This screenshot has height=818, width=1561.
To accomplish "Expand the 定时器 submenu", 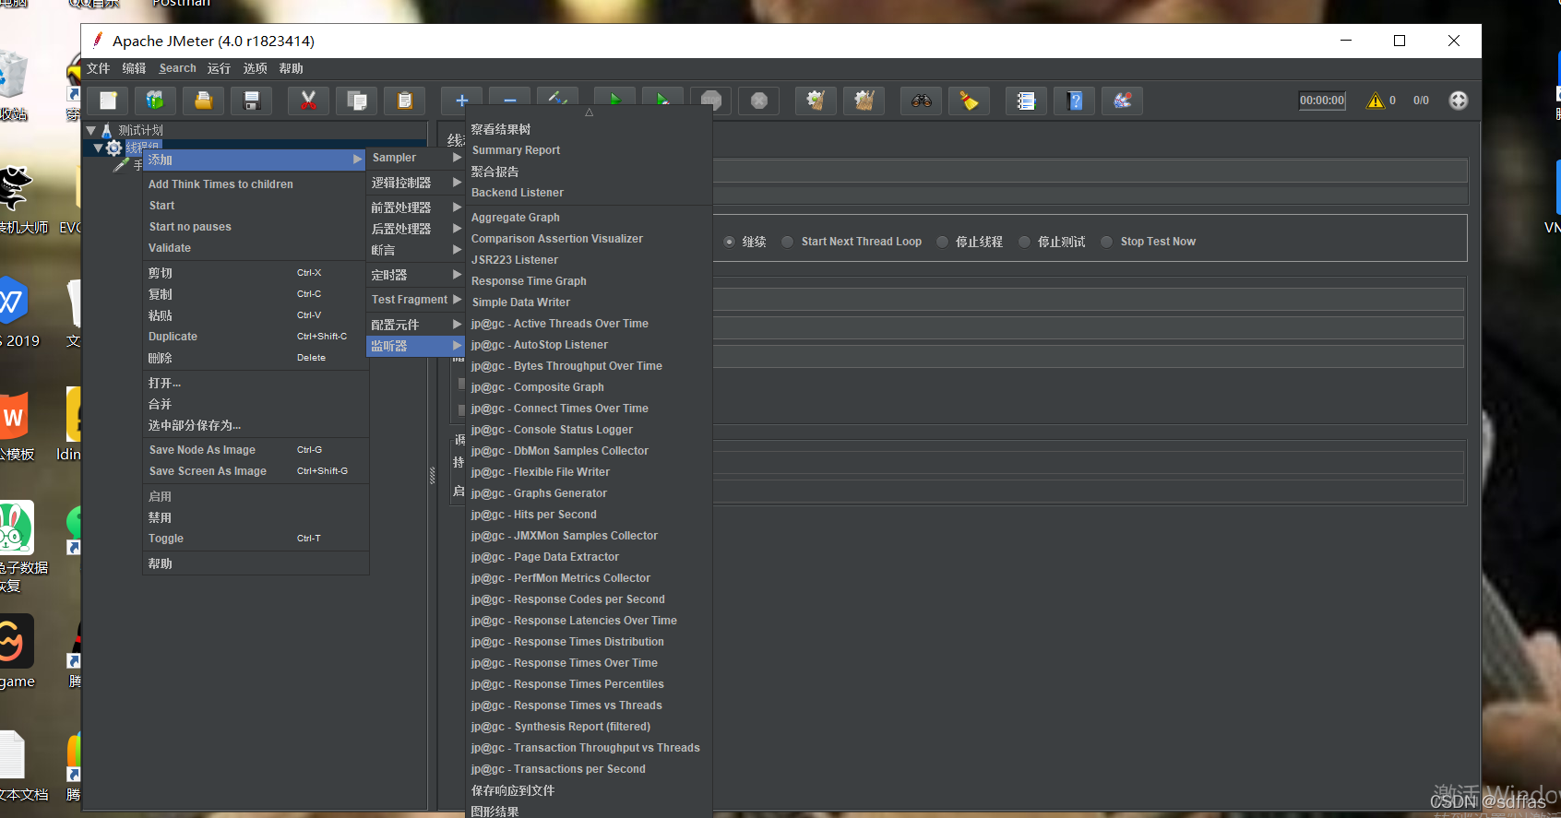I will [416, 275].
